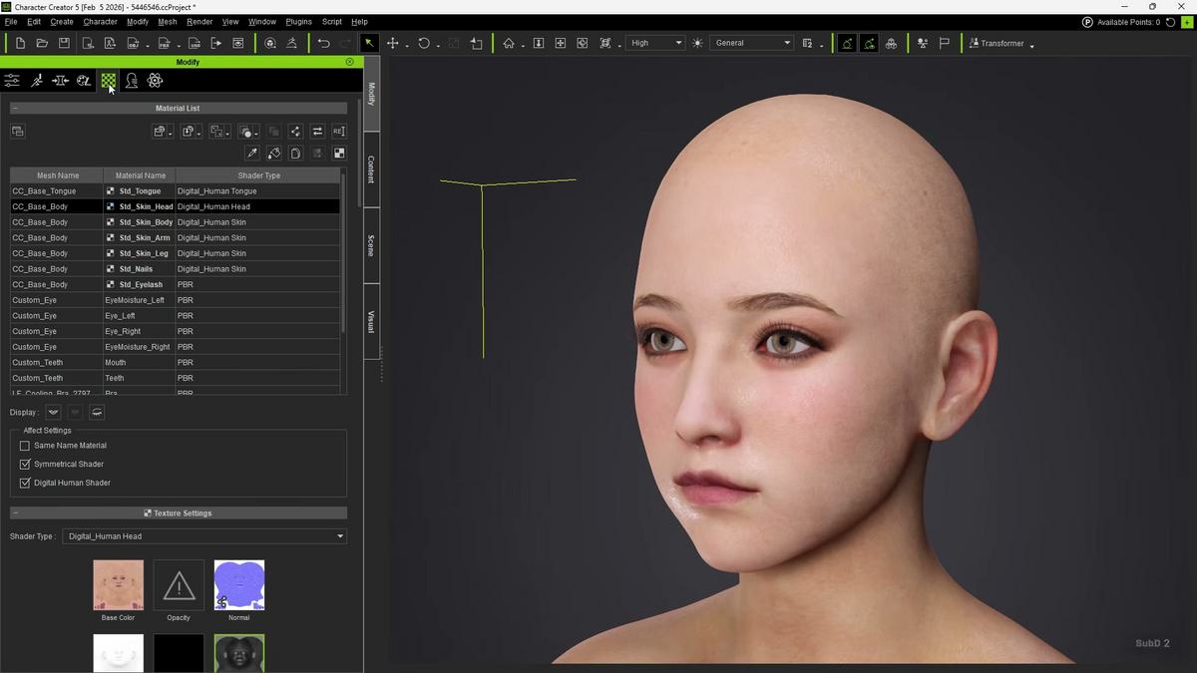1197x673 pixels.
Task: Open the Shader Type dropdown showing Digital_Human_Head
Action: click(x=204, y=535)
